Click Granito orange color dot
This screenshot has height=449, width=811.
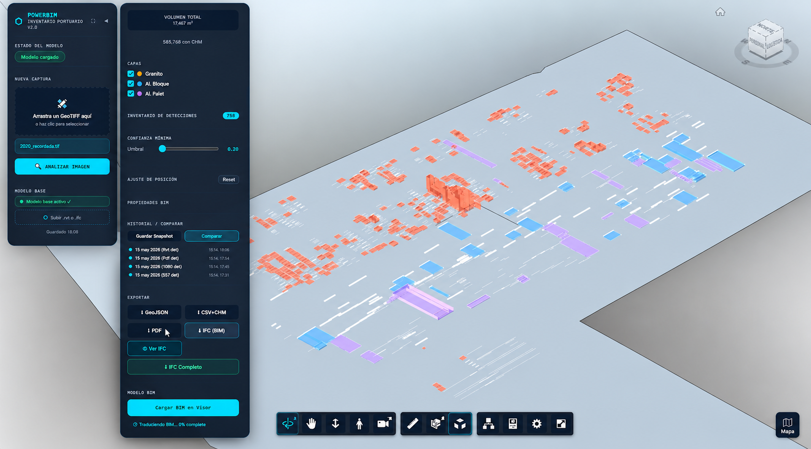coord(139,74)
